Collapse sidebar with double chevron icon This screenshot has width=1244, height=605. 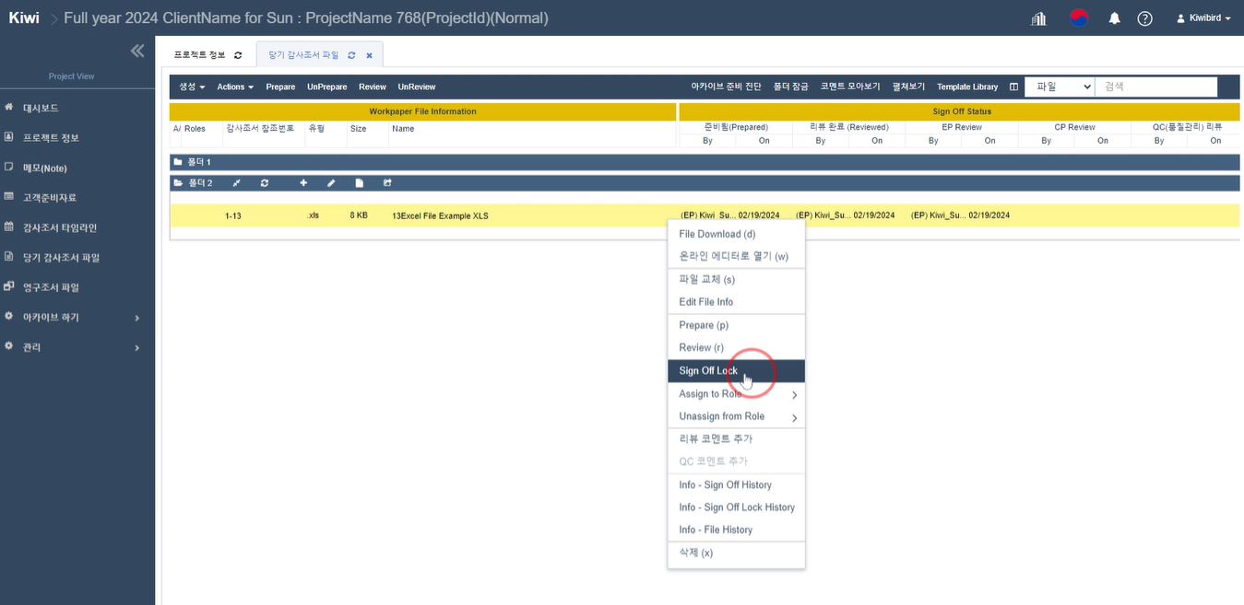[137, 51]
